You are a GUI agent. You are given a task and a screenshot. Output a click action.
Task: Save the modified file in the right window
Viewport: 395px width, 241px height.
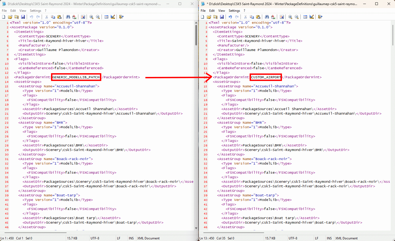point(222,17)
